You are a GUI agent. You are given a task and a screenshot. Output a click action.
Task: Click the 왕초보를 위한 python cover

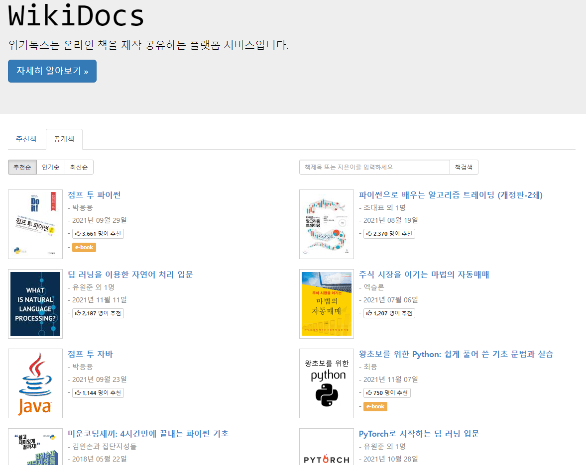pyautogui.click(x=327, y=383)
